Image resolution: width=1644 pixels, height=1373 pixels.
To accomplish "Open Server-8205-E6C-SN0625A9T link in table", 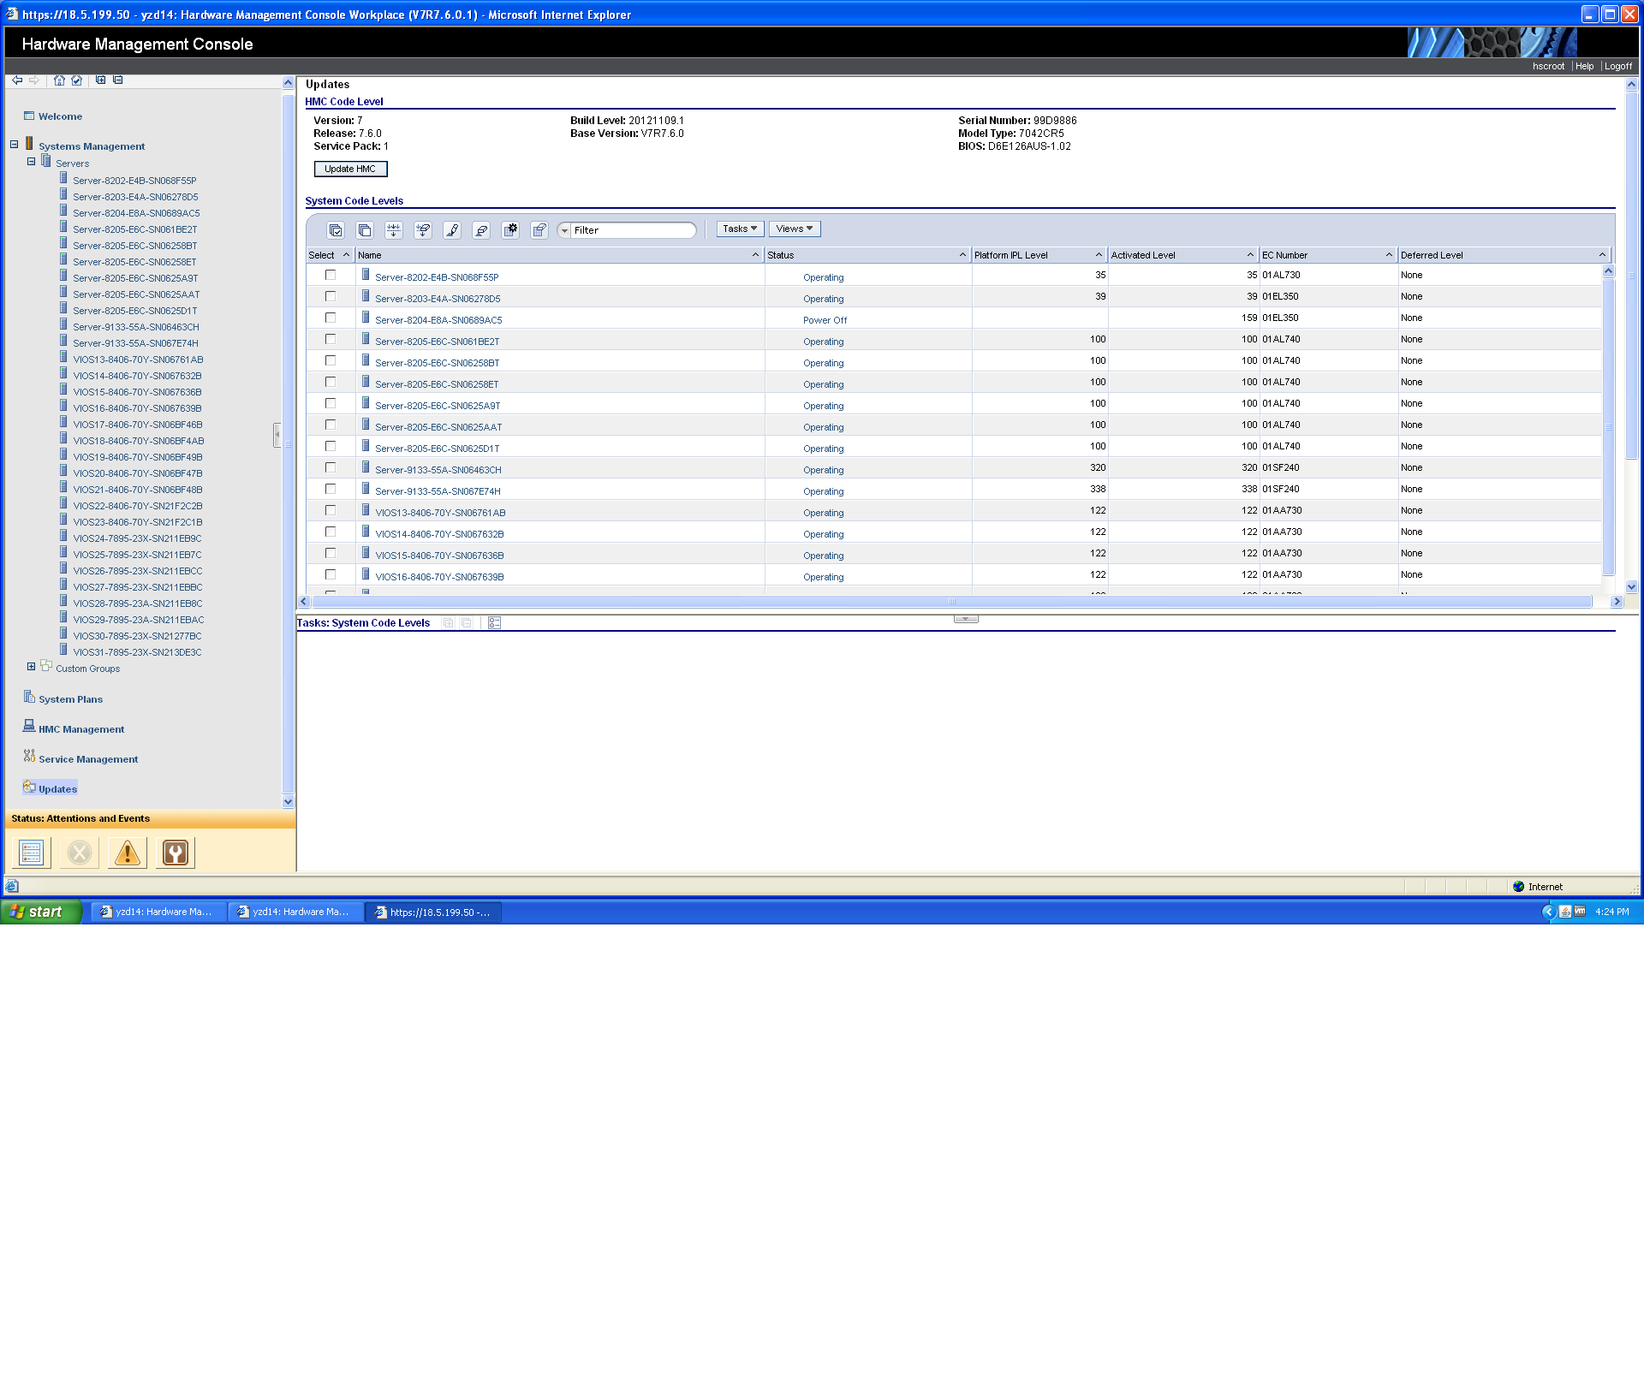I will [438, 407].
